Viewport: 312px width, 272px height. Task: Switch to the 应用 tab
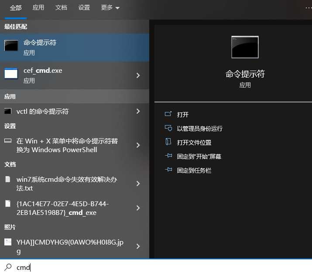[38, 7]
